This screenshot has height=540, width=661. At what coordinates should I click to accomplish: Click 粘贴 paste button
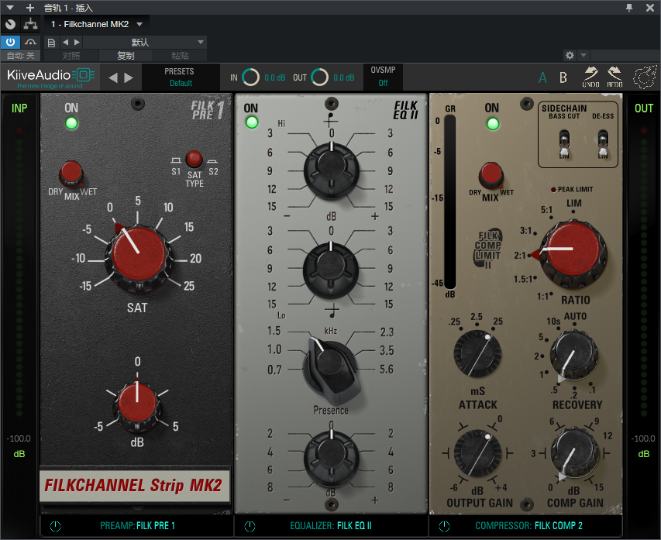[x=180, y=56]
